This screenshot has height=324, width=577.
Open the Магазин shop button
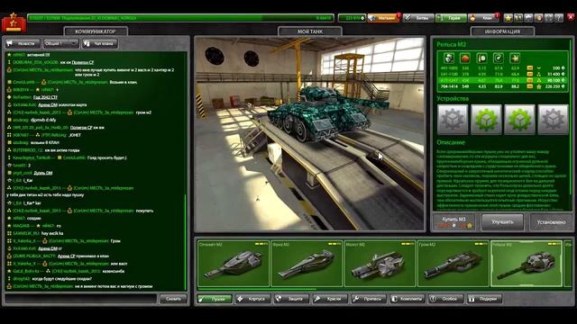click(383, 18)
